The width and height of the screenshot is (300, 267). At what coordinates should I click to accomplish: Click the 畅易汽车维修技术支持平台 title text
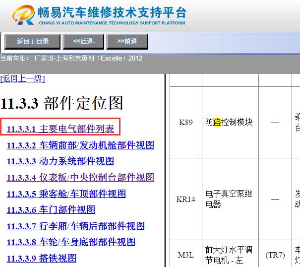(112, 12)
